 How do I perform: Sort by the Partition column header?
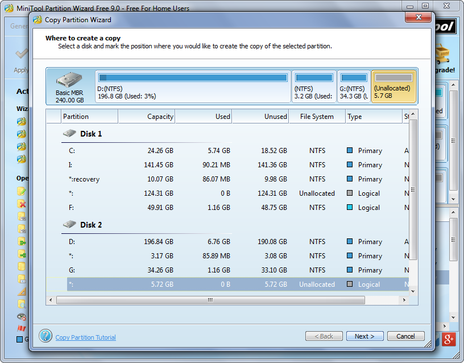coord(89,117)
